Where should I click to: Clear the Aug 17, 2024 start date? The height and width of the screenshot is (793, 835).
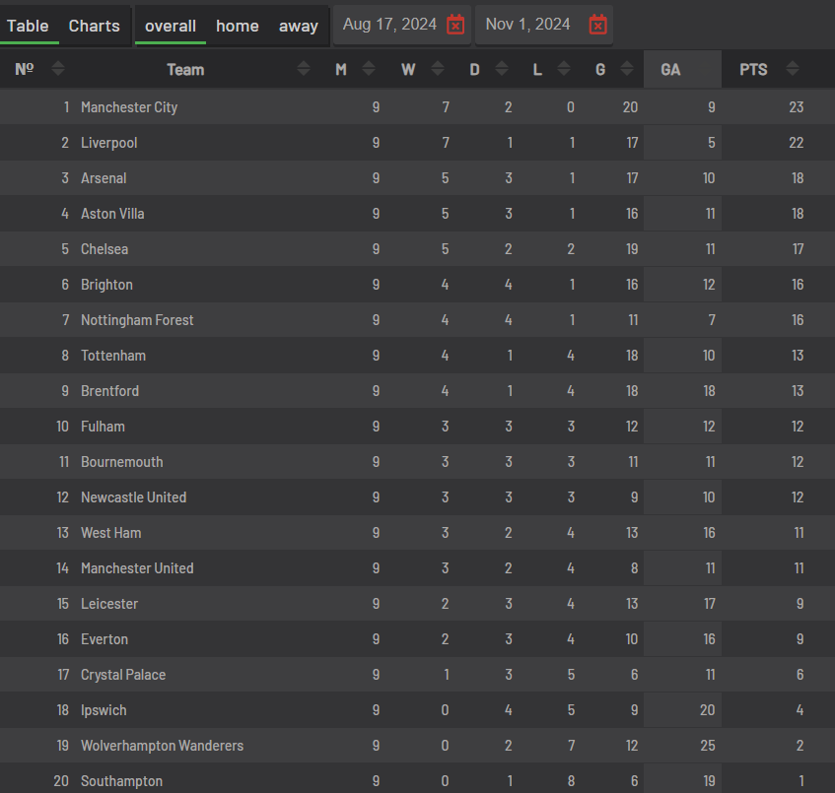[x=455, y=25]
